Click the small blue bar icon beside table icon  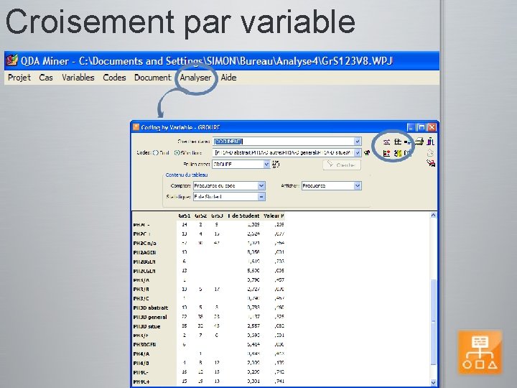coord(408,142)
